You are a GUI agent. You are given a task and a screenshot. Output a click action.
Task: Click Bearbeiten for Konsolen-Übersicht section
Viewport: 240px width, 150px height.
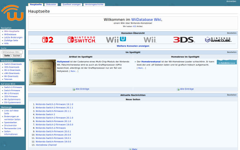tap(232, 33)
